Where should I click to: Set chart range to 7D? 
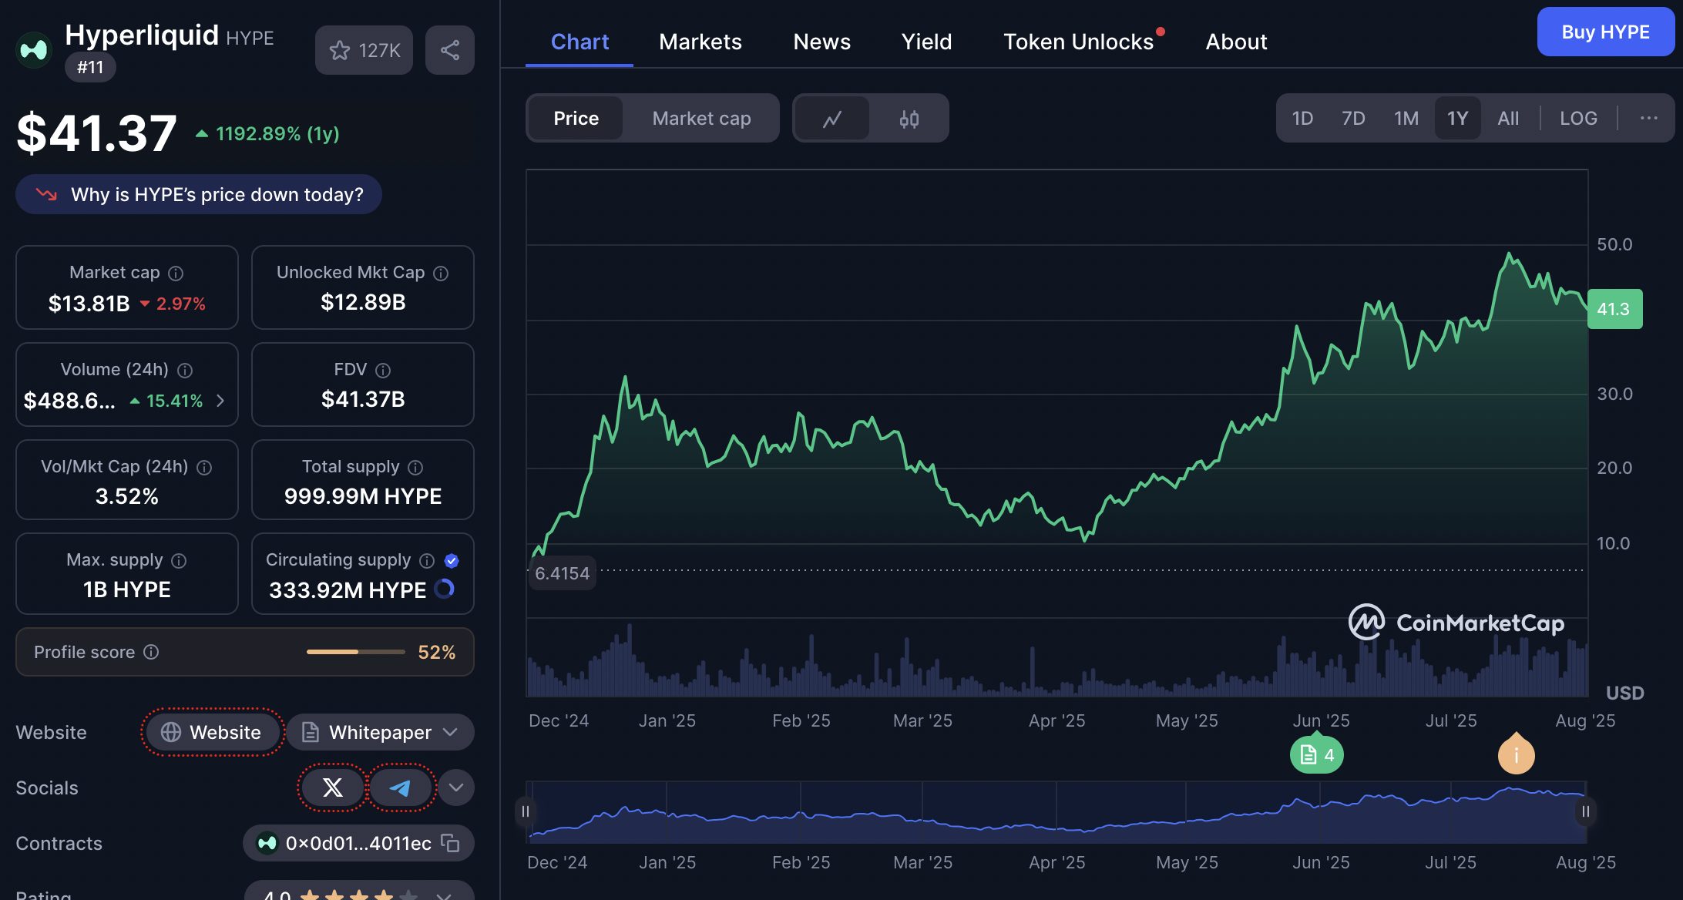[x=1353, y=119]
